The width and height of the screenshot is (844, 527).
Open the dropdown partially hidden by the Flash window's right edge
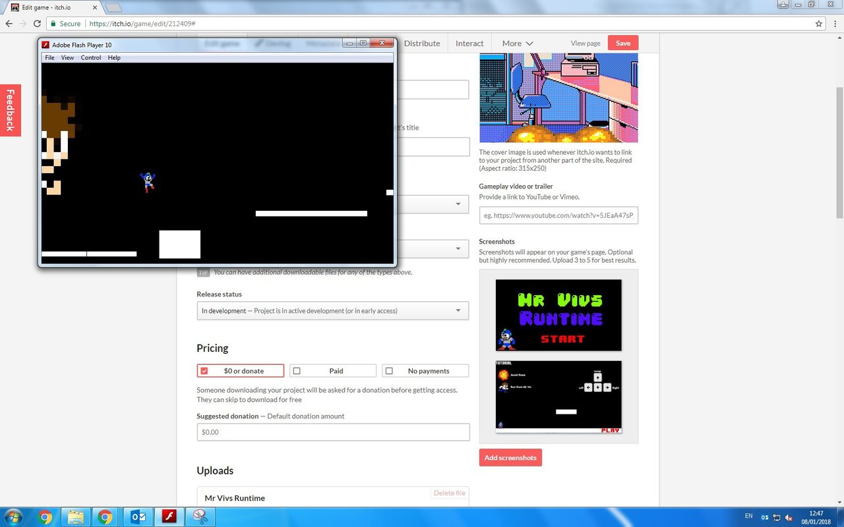pos(458,204)
